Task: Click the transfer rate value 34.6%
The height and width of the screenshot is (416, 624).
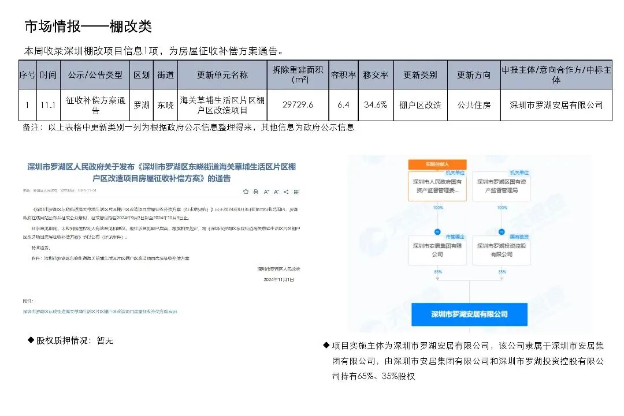Action: (x=376, y=105)
